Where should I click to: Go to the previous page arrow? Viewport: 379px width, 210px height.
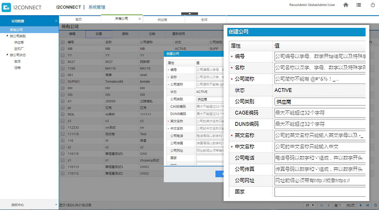click(x=328, y=205)
